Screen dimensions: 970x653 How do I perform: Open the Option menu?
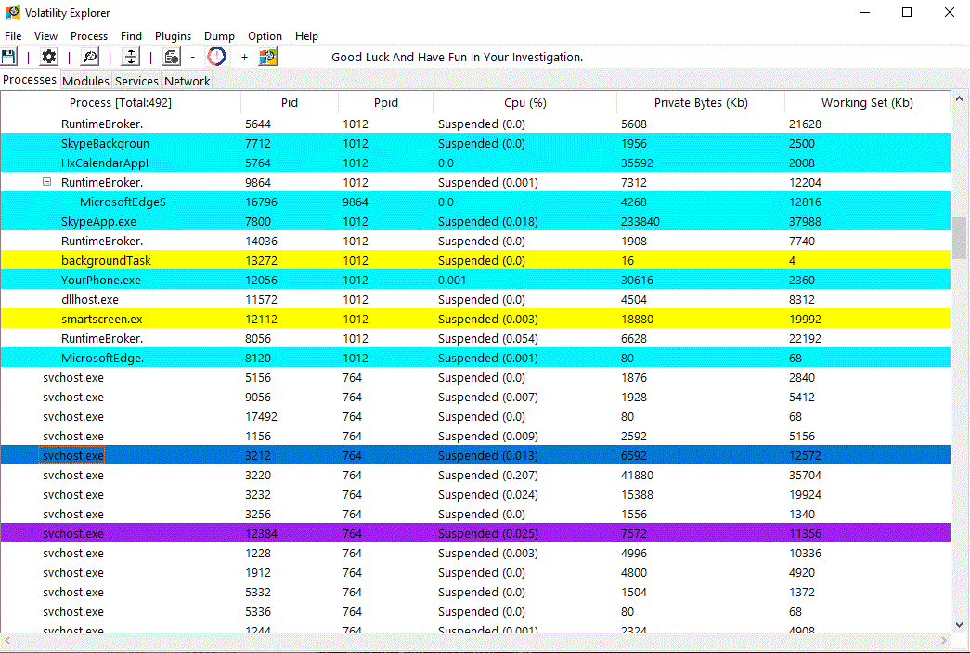coord(265,36)
